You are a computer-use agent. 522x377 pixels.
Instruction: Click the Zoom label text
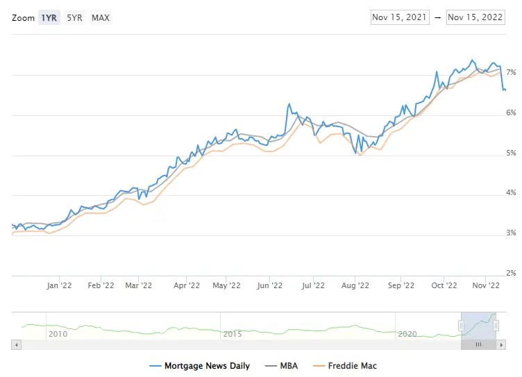pyautogui.click(x=23, y=17)
